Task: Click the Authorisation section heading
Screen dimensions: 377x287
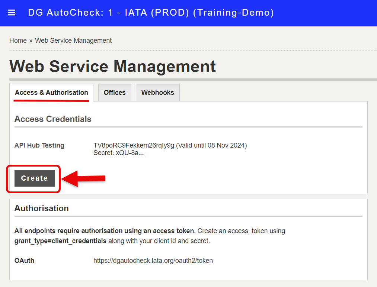Action: (x=42, y=208)
